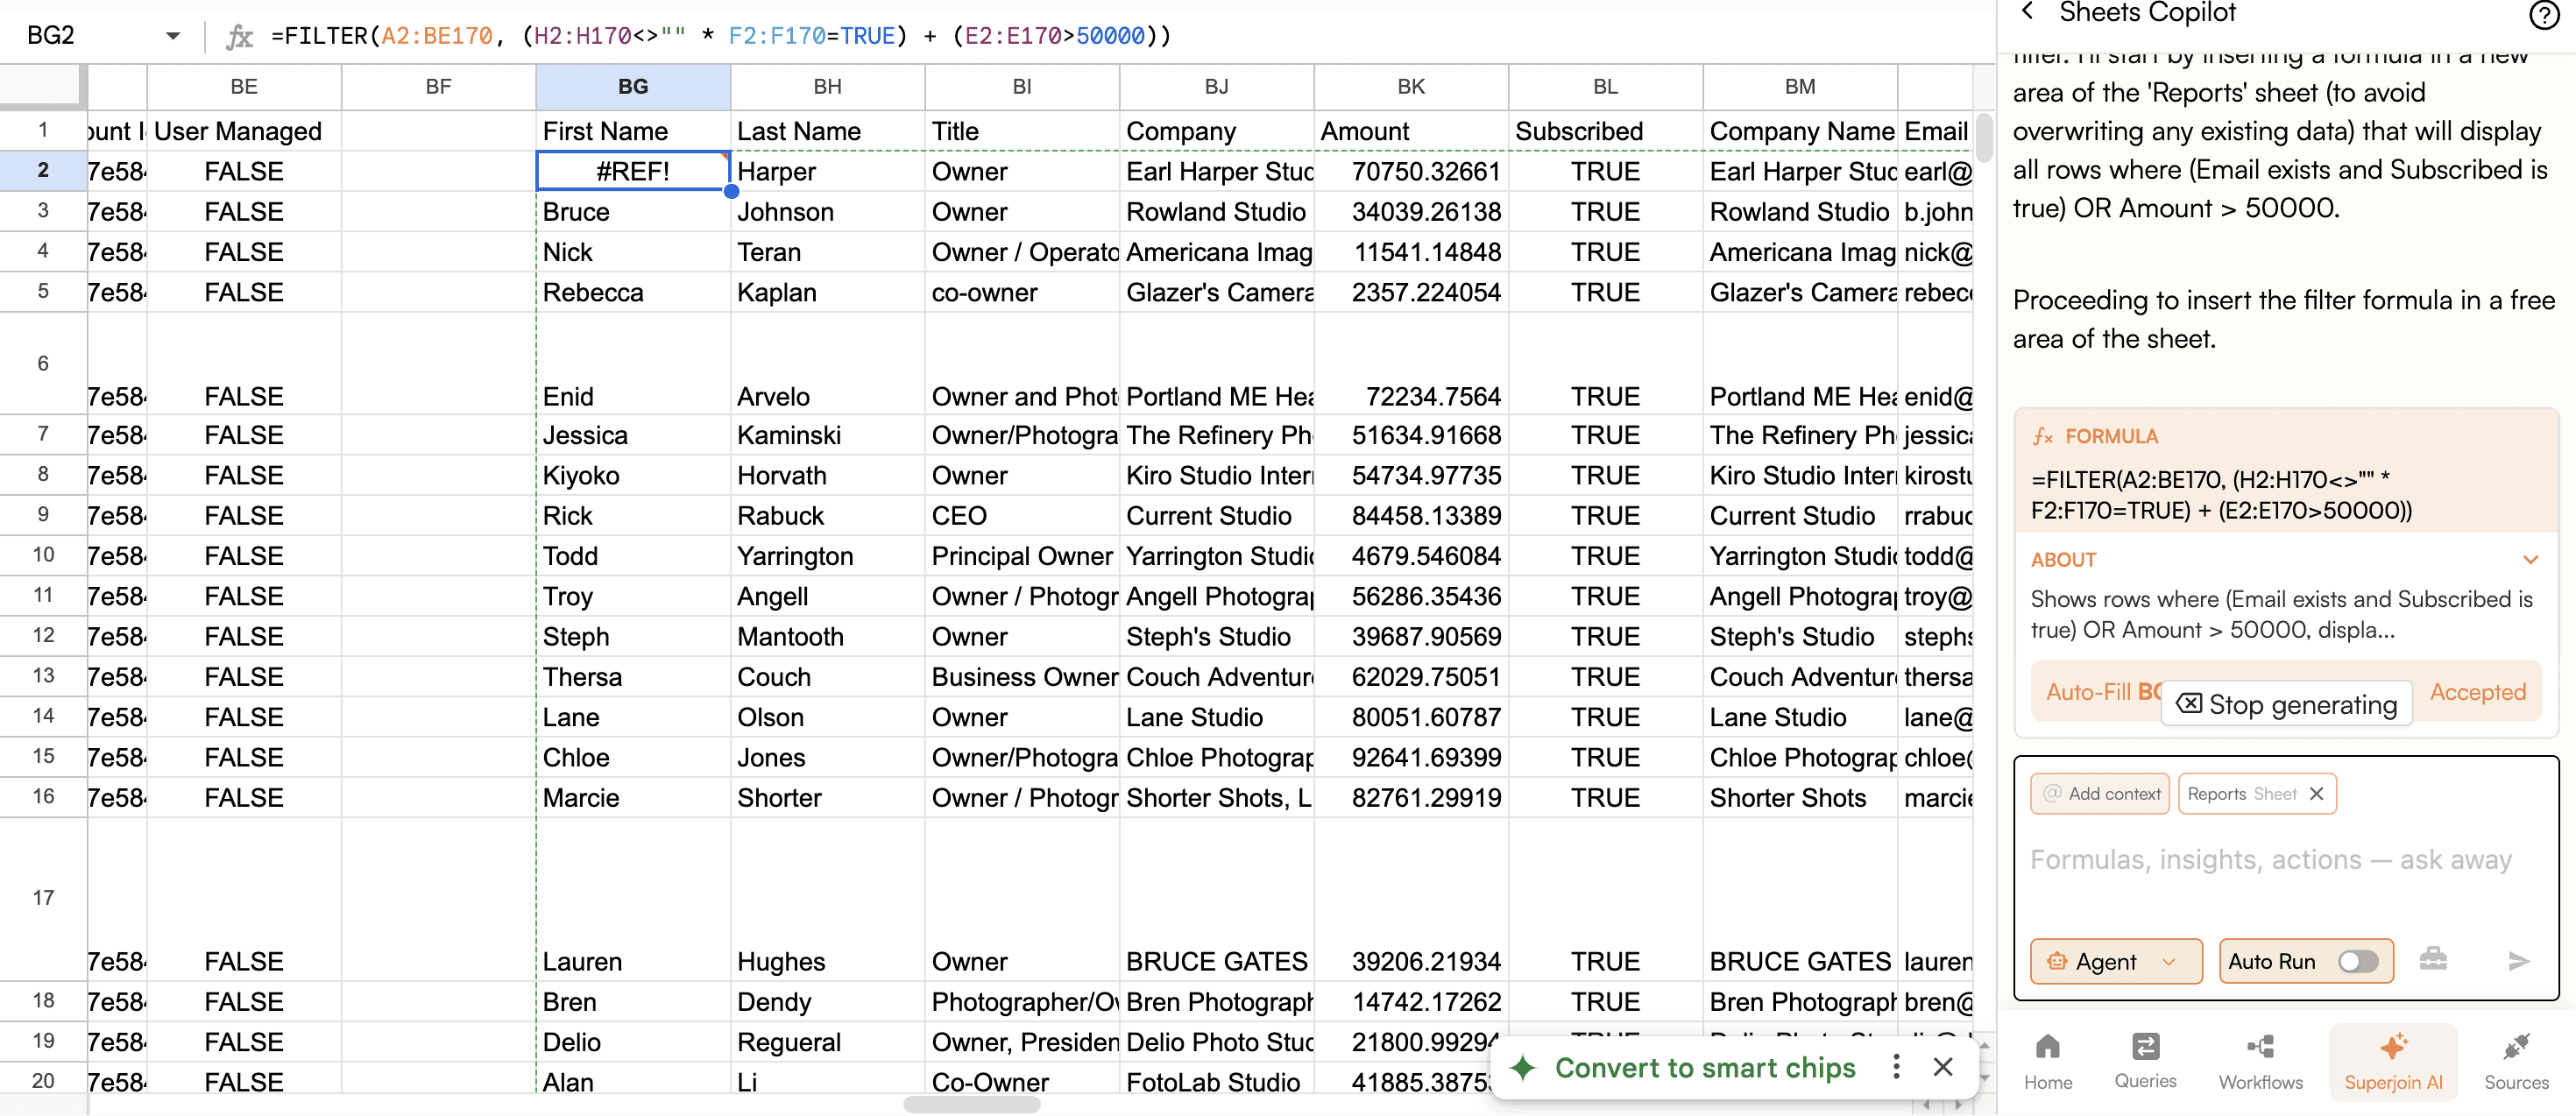Screen dimensions: 2576x1116
Task: Open the Agent mode dropdown
Action: click(x=2115, y=961)
